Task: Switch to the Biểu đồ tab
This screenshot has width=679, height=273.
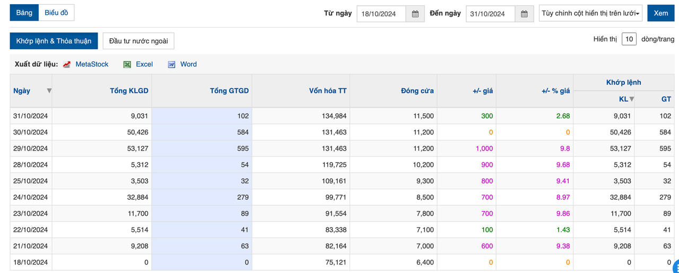Action: click(56, 13)
